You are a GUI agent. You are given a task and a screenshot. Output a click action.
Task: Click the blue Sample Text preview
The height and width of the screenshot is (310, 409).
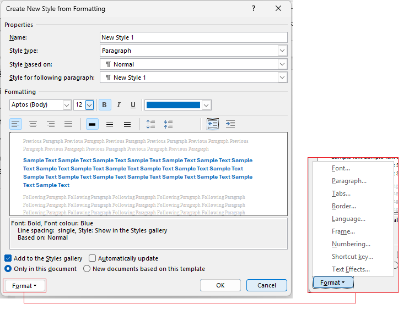click(x=138, y=173)
